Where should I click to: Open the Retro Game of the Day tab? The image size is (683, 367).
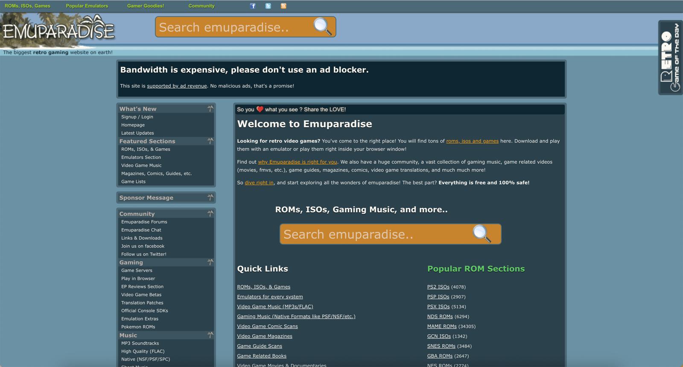point(670,58)
